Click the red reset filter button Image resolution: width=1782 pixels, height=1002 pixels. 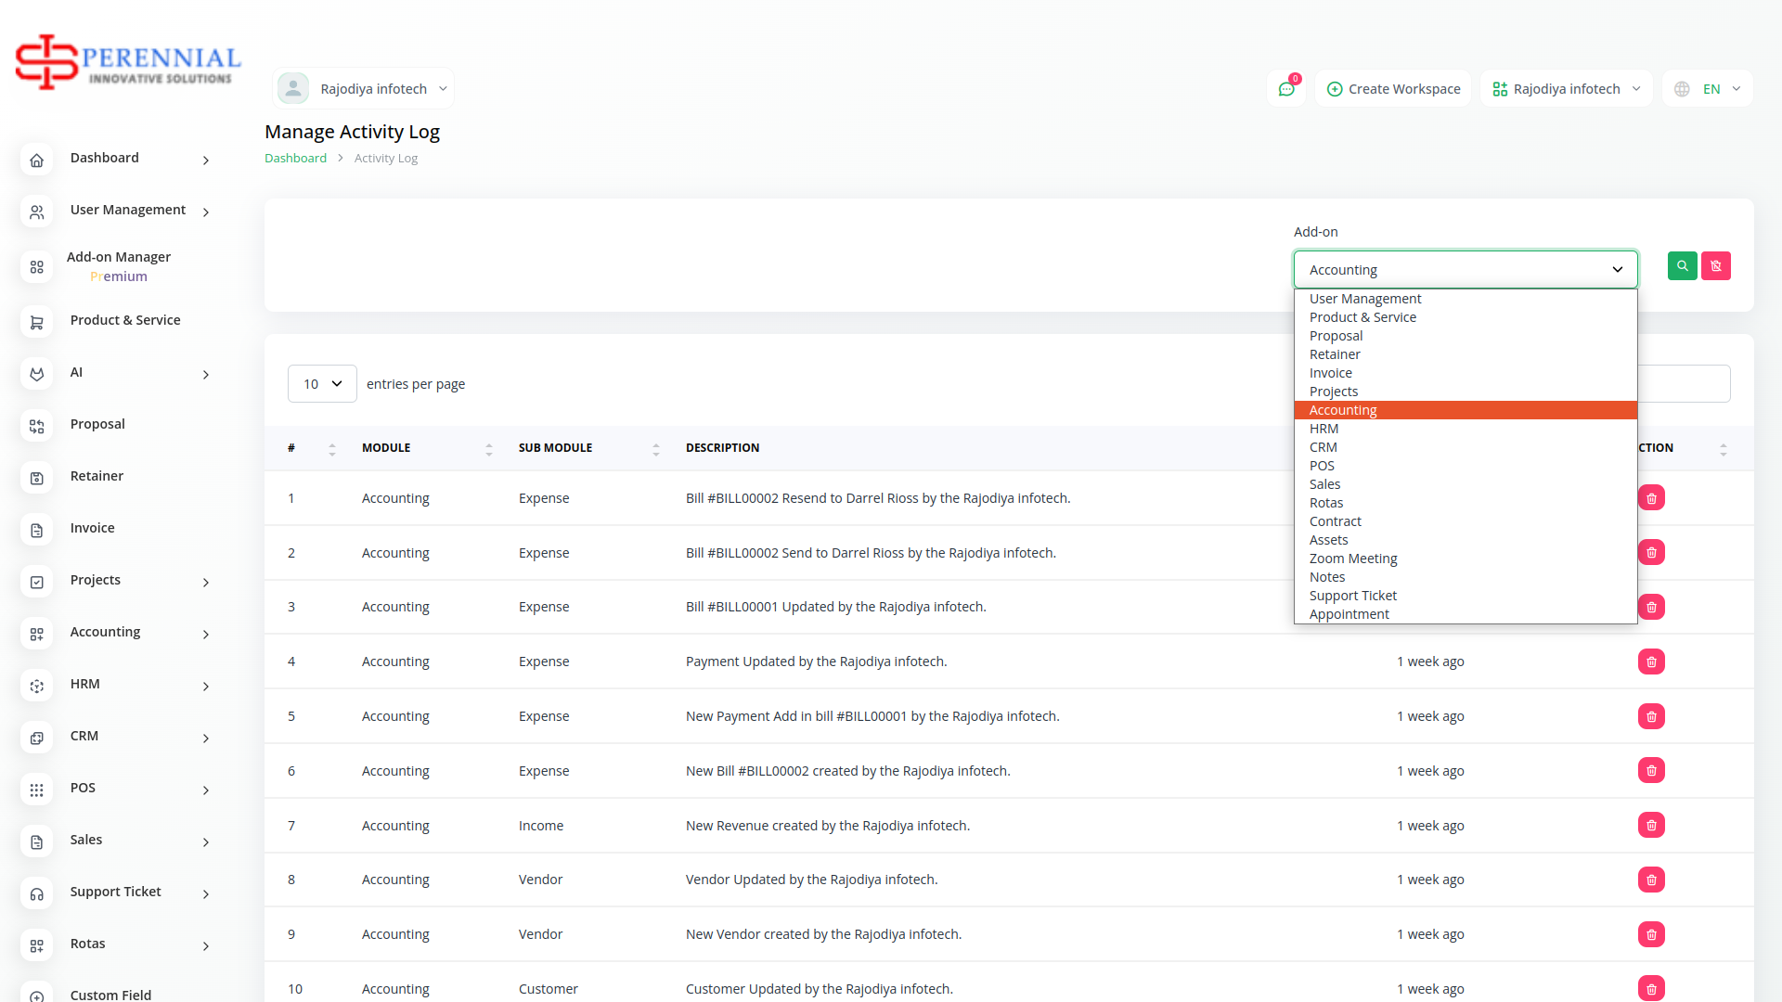pos(1716,266)
